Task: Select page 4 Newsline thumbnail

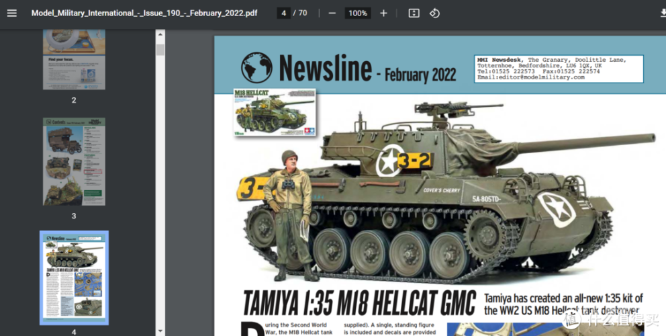Action: [74, 278]
